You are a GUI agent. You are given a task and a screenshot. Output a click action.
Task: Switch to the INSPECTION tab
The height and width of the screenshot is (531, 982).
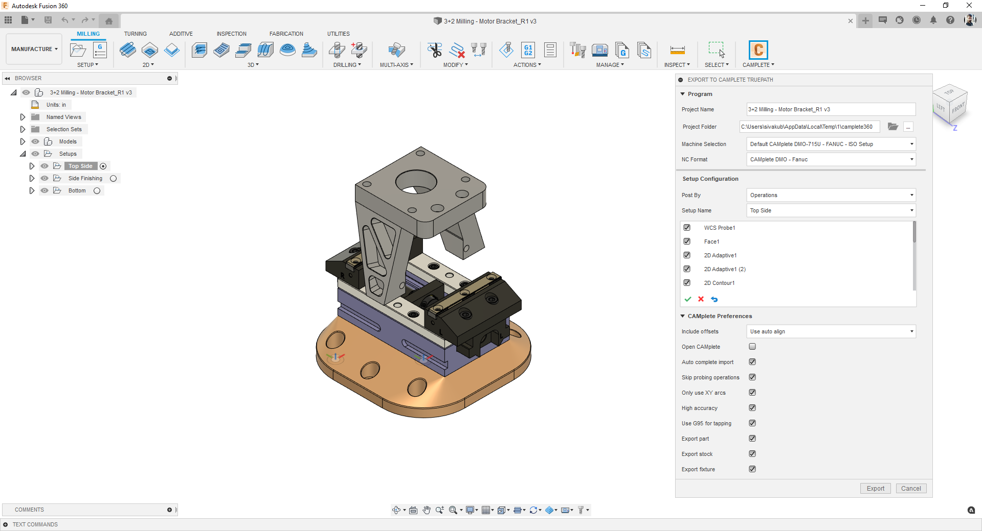pos(231,34)
